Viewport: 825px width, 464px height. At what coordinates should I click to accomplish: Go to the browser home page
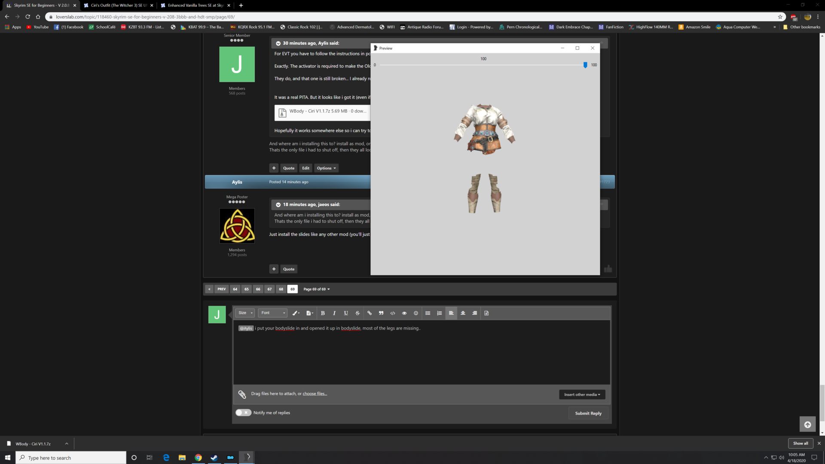(x=38, y=17)
